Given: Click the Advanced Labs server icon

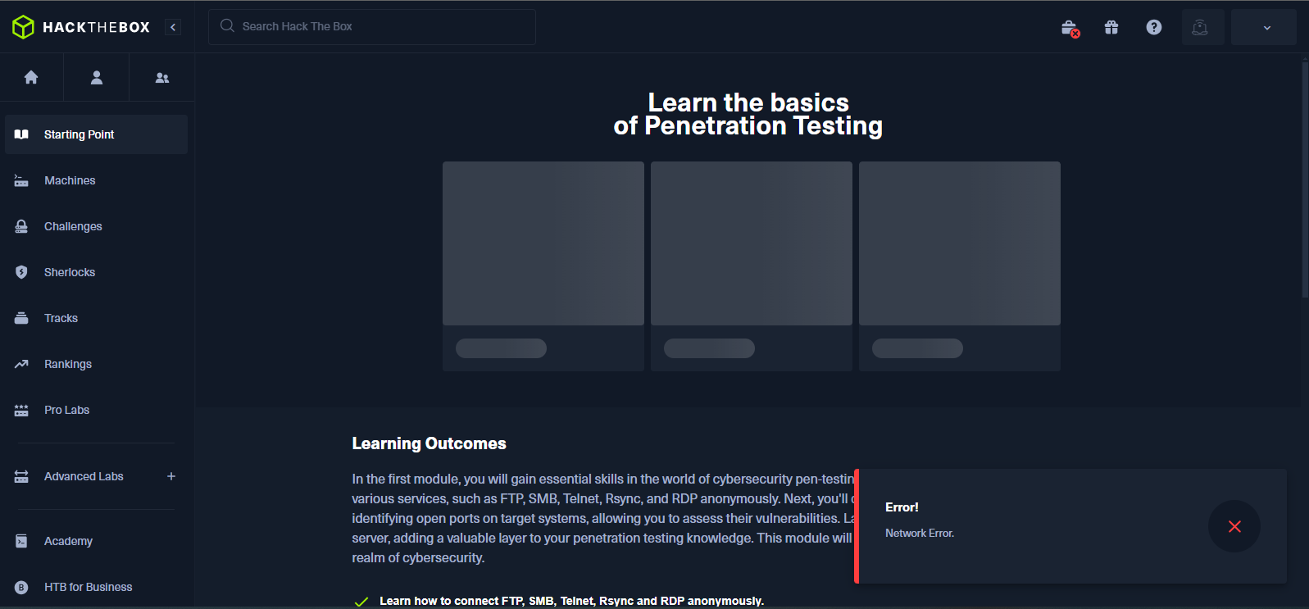Looking at the screenshot, I should [x=21, y=476].
